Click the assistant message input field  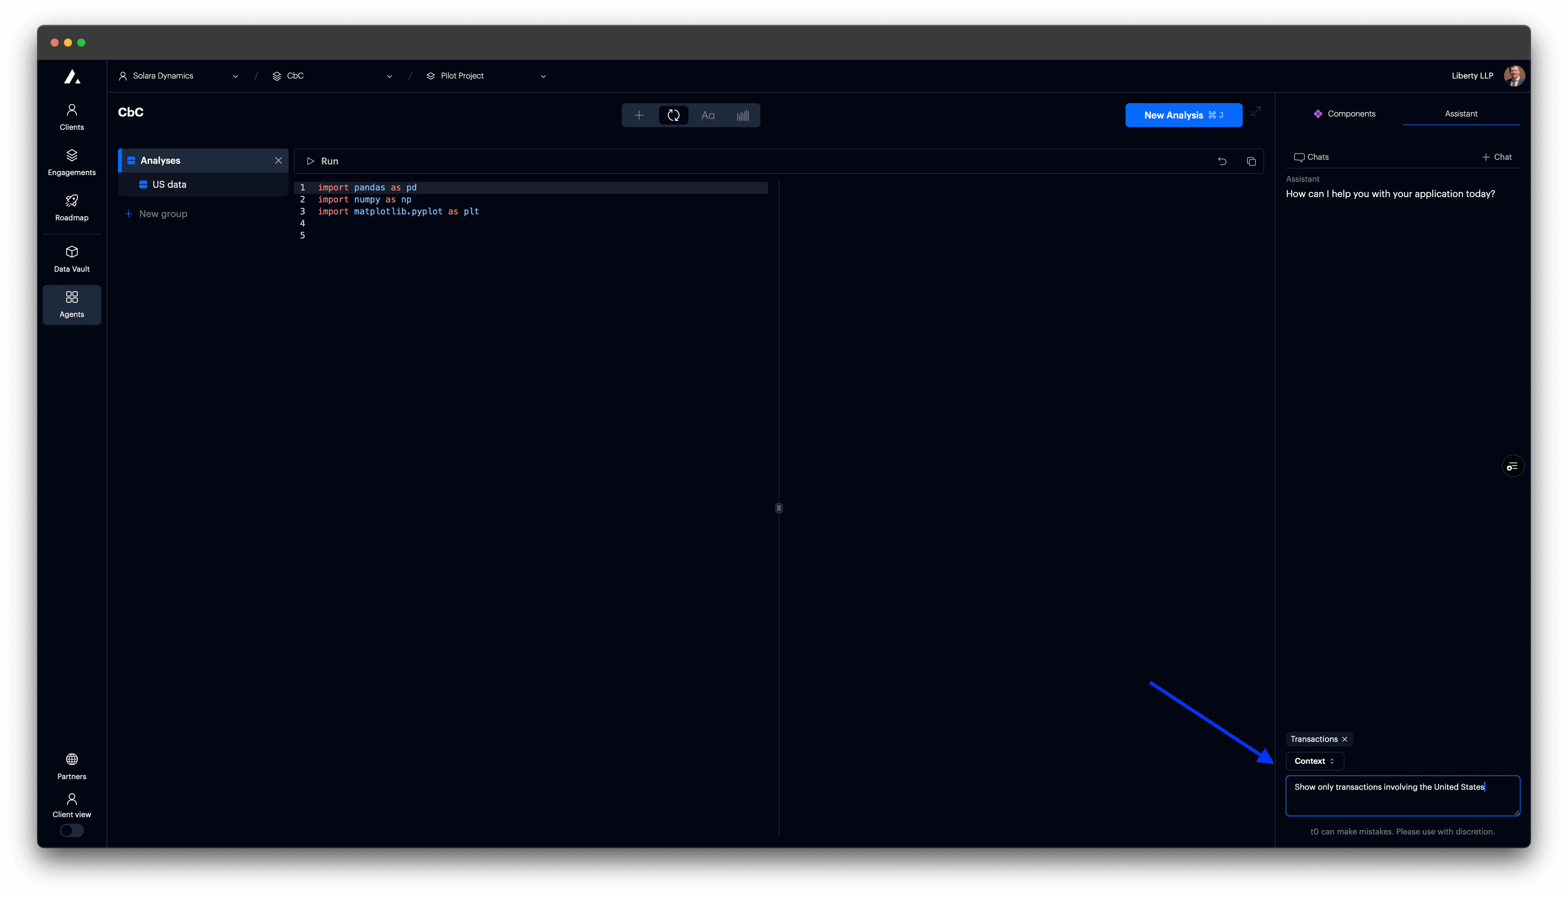[x=1402, y=795]
